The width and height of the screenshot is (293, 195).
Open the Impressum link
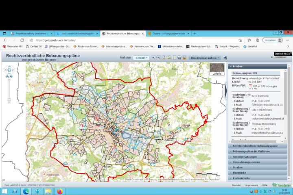251,185
